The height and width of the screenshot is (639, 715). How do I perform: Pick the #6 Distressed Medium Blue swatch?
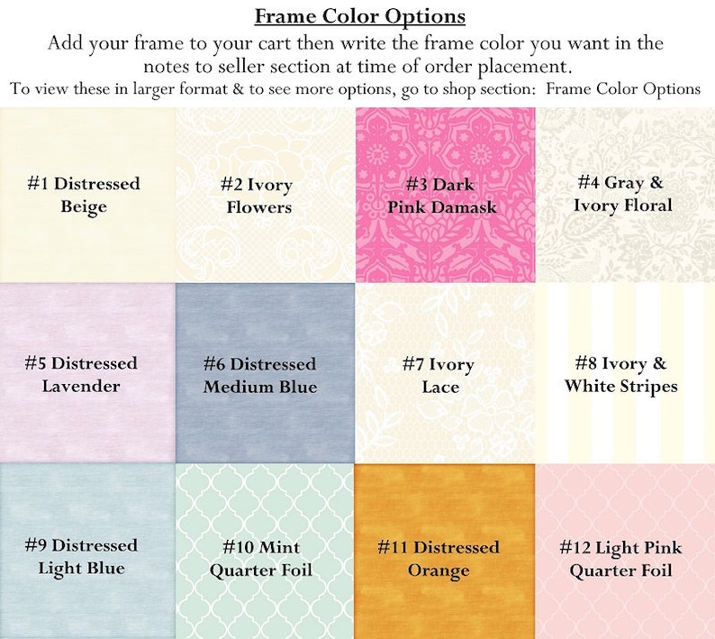(266, 373)
